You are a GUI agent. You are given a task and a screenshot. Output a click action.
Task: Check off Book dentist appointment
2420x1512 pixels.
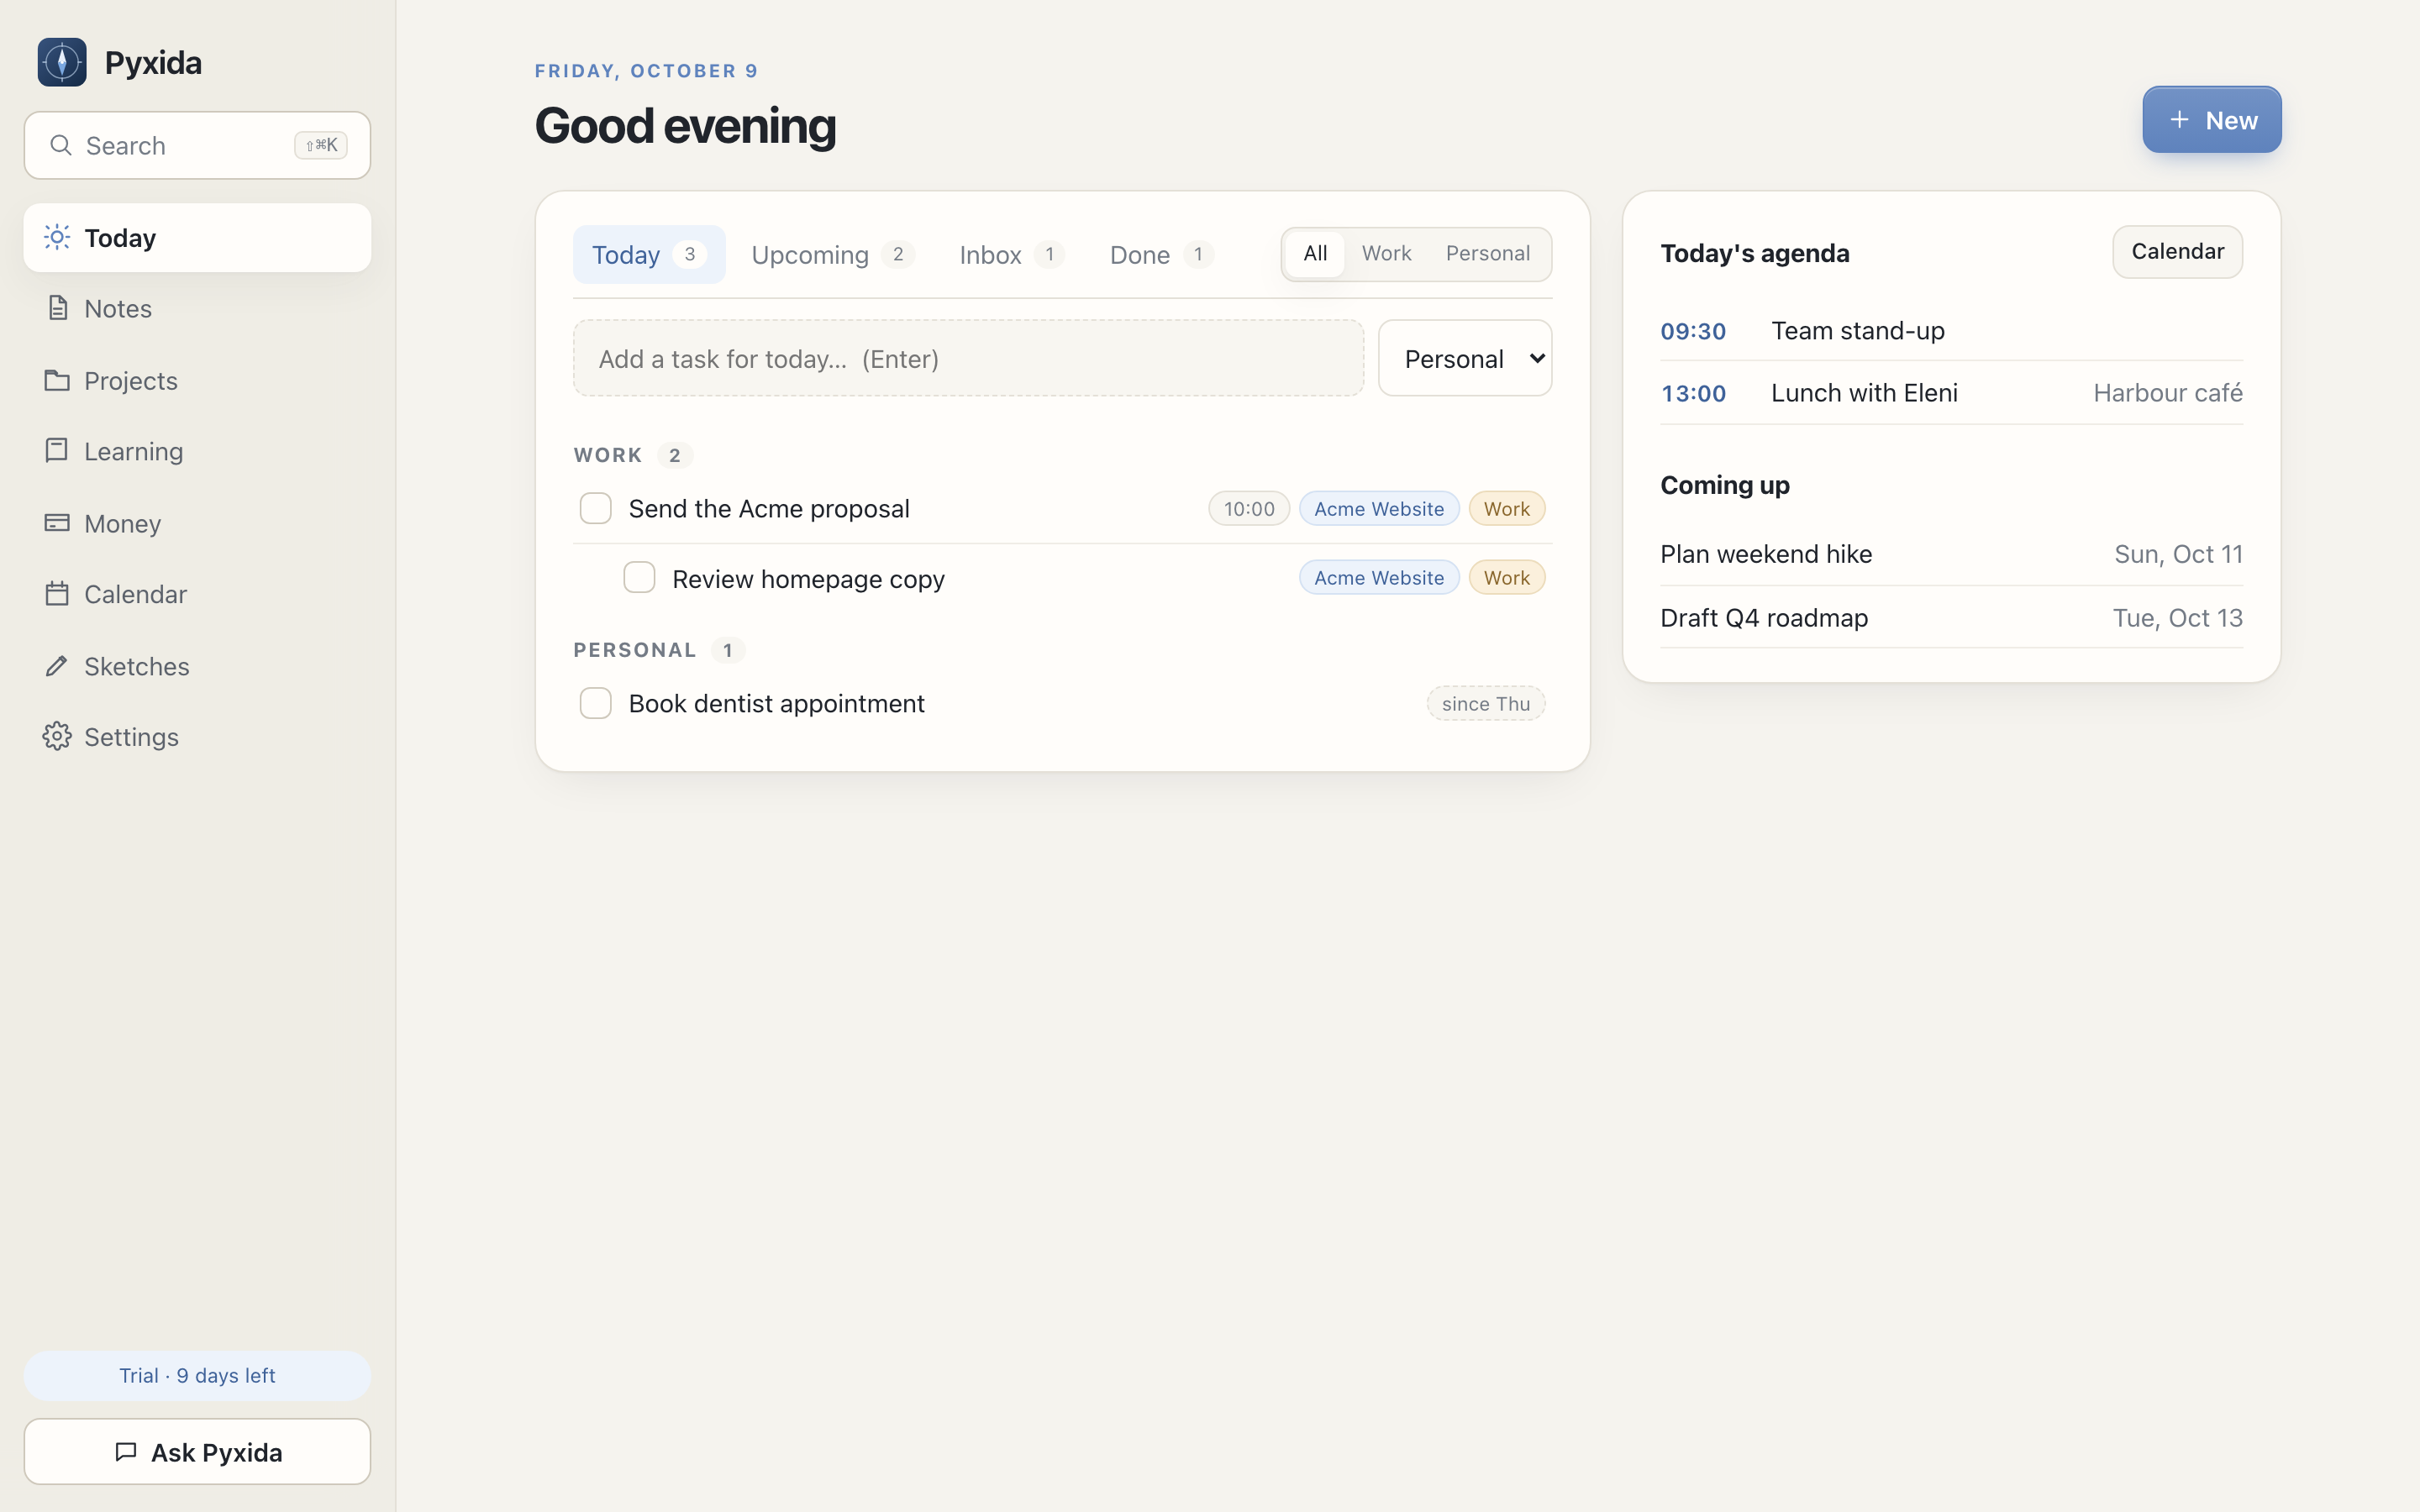[595, 703]
